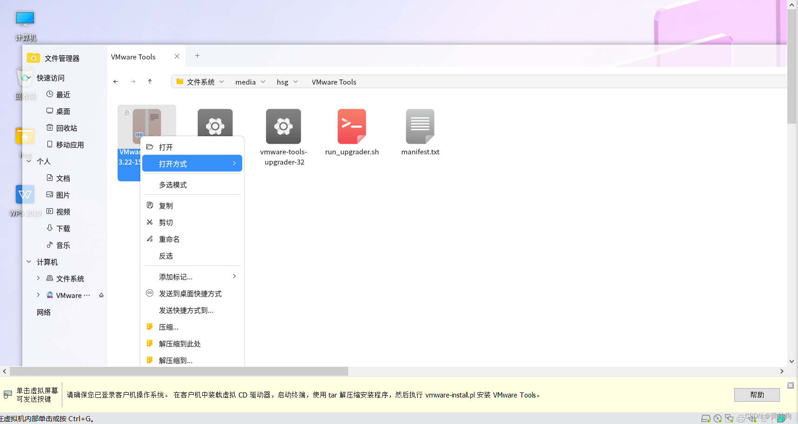Image resolution: width=798 pixels, height=424 pixels.
Task: Go up one folder level
Action: point(150,81)
